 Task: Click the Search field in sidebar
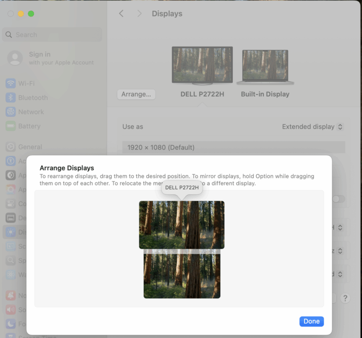[52, 34]
